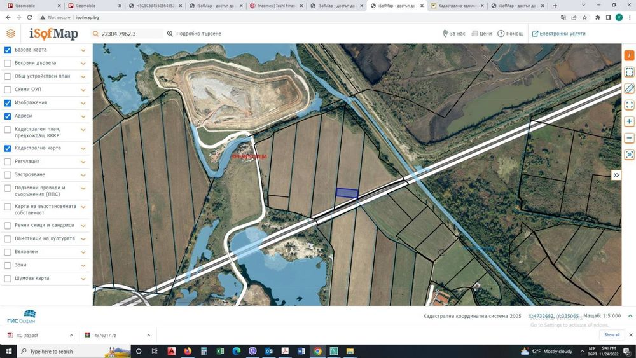636x358 pixels.
Task: Zoom in with the plus button
Action: click(x=629, y=121)
